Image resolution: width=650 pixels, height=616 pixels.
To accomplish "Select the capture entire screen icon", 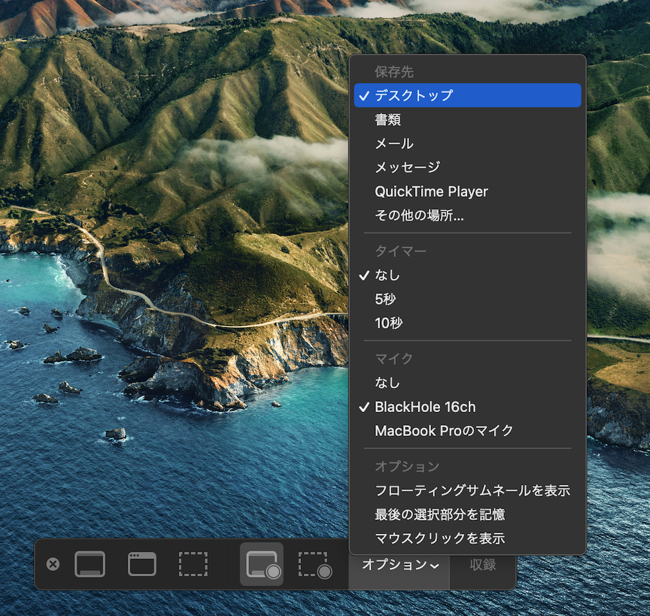I will pyautogui.click(x=89, y=564).
